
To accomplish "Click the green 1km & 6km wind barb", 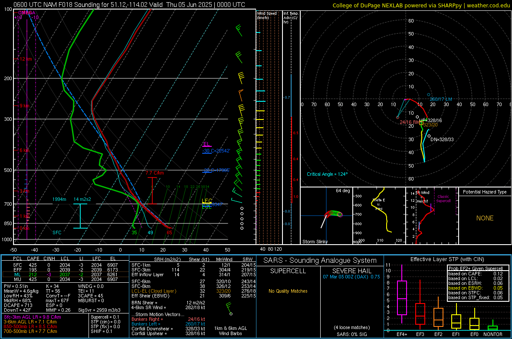I will 229,309.
